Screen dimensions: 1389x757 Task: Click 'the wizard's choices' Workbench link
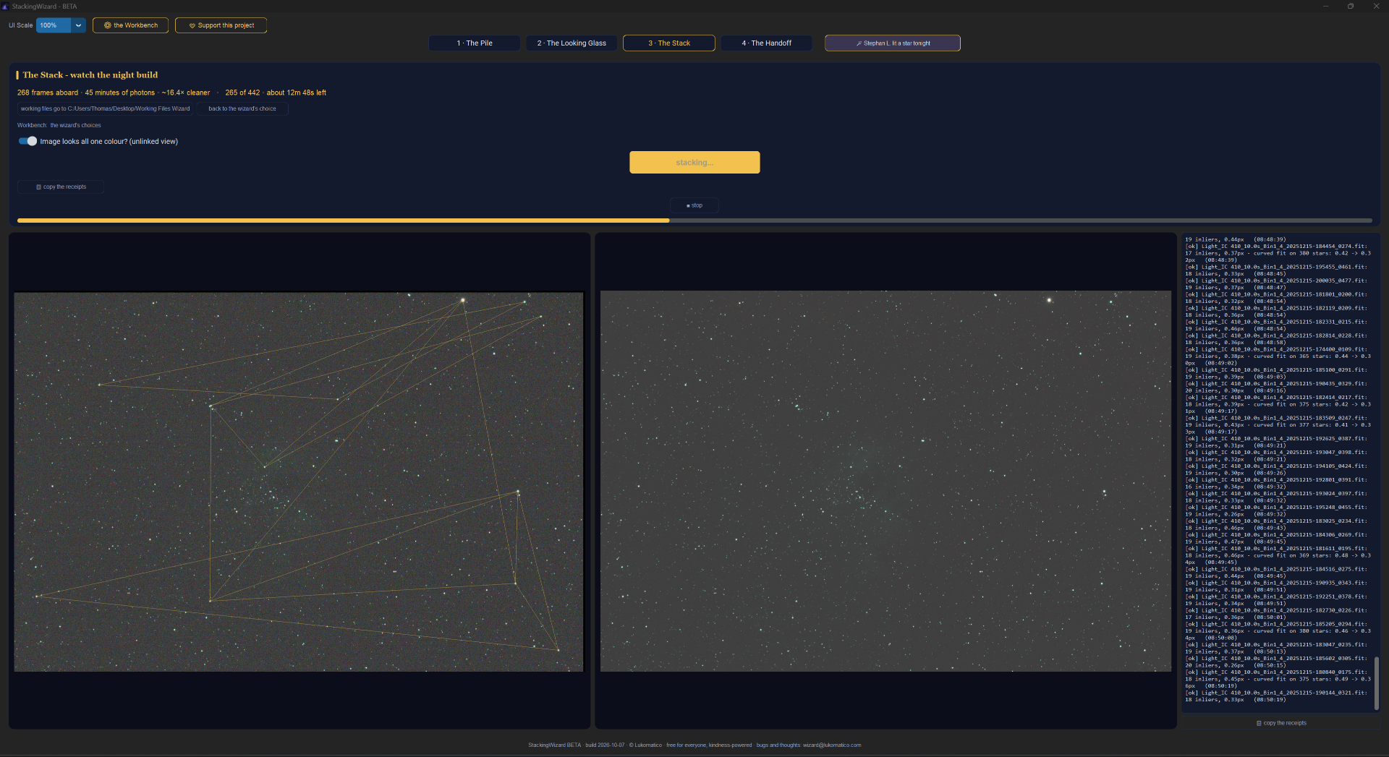(x=75, y=125)
